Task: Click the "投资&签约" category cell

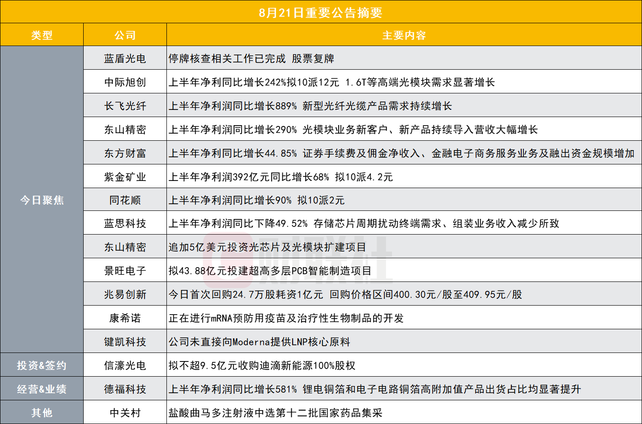Action: coord(42,365)
